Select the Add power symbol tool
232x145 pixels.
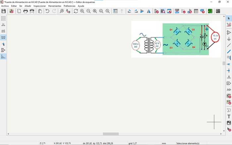(x=229, y=39)
